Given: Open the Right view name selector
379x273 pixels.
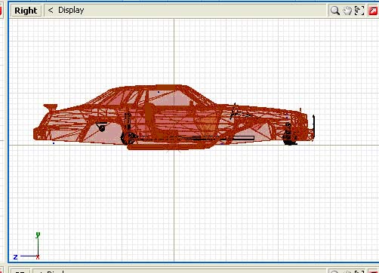Looking at the screenshot, I should [26, 11].
